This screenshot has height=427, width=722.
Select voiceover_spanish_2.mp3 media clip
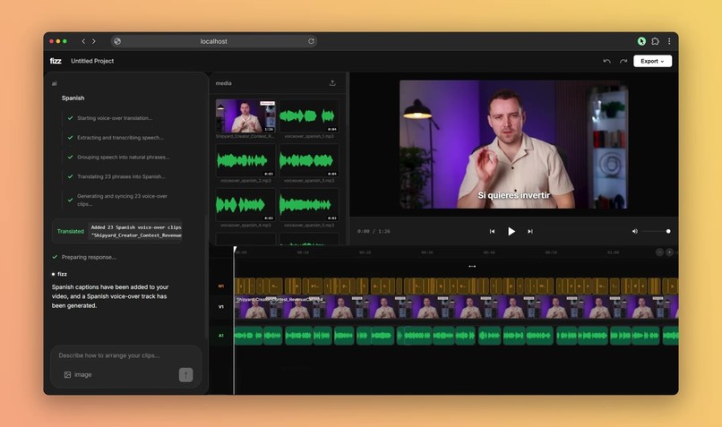pos(245,160)
